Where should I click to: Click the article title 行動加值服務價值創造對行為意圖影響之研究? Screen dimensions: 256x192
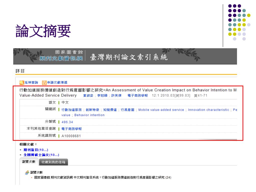click(x=61, y=90)
